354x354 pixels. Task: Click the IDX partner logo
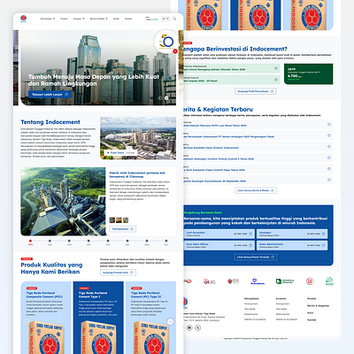click(x=233, y=281)
